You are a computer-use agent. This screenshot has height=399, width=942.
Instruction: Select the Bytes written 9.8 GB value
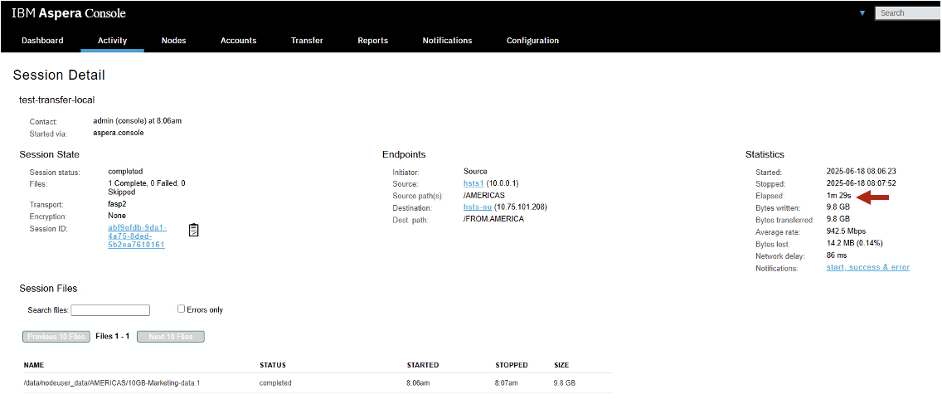838,207
